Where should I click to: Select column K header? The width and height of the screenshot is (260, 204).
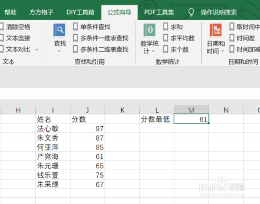pos(122,110)
